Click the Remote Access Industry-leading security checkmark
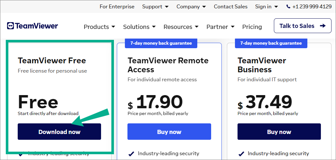The image size is (336, 160). pyautogui.click(x=131, y=154)
